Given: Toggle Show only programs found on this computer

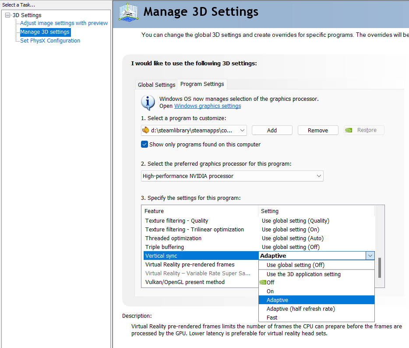Looking at the screenshot, I should [x=145, y=144].
